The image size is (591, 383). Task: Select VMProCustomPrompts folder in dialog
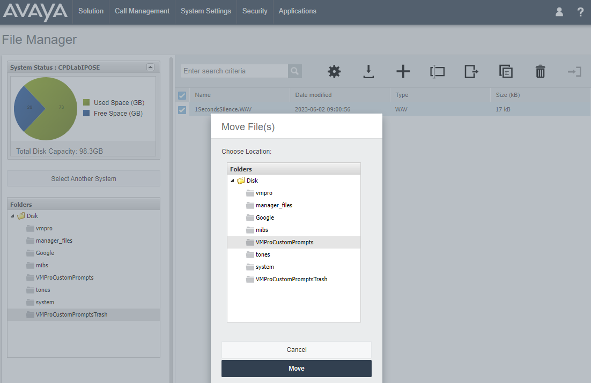coord(294,242)
